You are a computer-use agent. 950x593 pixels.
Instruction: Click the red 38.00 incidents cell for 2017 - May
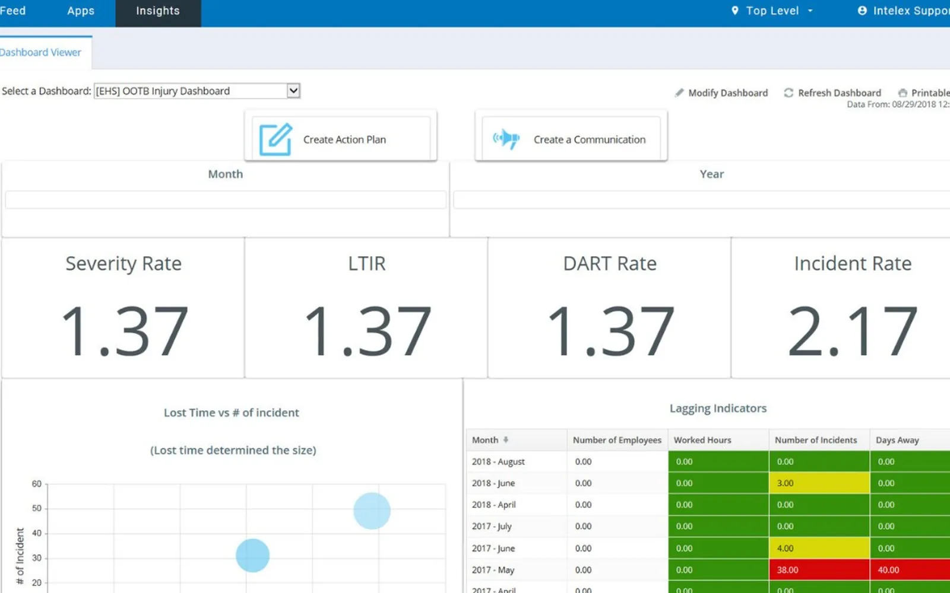point(819,570)
